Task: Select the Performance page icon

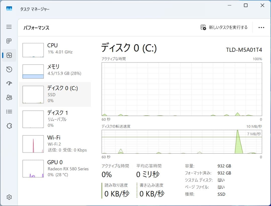Action: [9, 55]
